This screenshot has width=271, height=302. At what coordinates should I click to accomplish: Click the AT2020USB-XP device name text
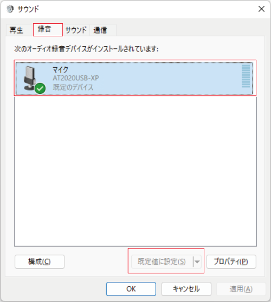[x=76, y=78]
